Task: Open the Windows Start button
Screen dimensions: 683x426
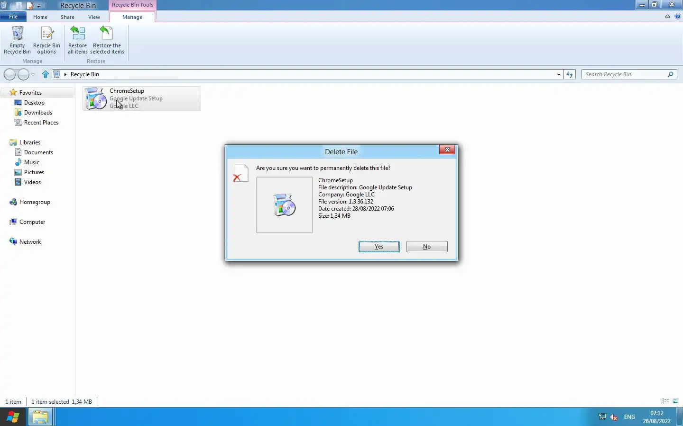Action: click(x=13, y=417)
